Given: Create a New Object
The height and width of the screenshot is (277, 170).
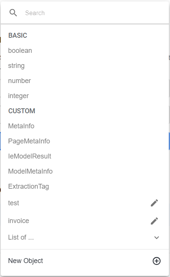Looking at the screenshot, I should (x=85, y=261).
